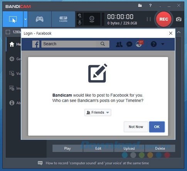The width and height of the screenshot is (187, 171).
Task: Open the Friends audience selector
Action: click(x=98, y=112)
